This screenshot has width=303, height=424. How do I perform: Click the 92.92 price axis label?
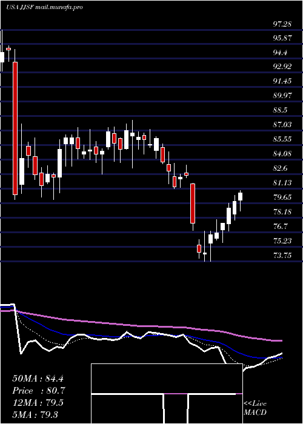(282, 67)
